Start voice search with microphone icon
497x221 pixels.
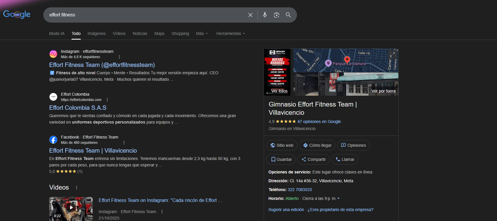[x=265, y=15]
